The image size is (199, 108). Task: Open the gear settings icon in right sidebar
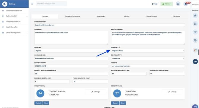tap(195, 40)
